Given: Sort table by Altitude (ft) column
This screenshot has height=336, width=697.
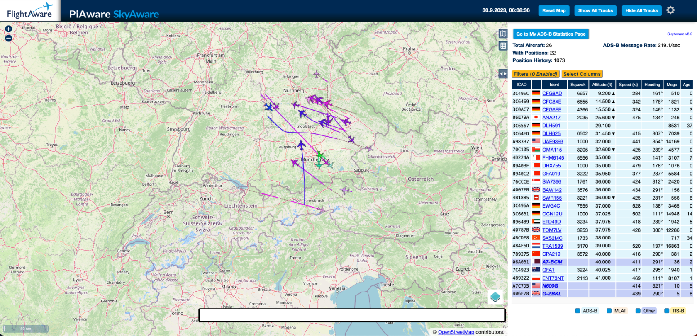Looking at the screenshot, I should click(x=602, y=85).
